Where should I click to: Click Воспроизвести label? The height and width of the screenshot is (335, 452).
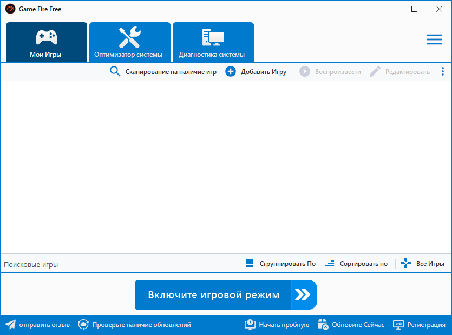[338, 72]
